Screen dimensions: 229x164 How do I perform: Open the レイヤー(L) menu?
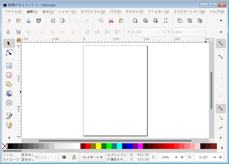pos(67,12)
